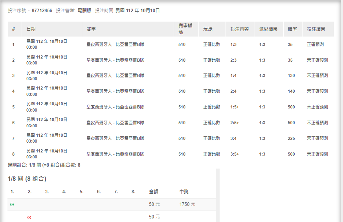Click column number 8. in combination table
The image size is (343, 222).
[x=134, y=192]
